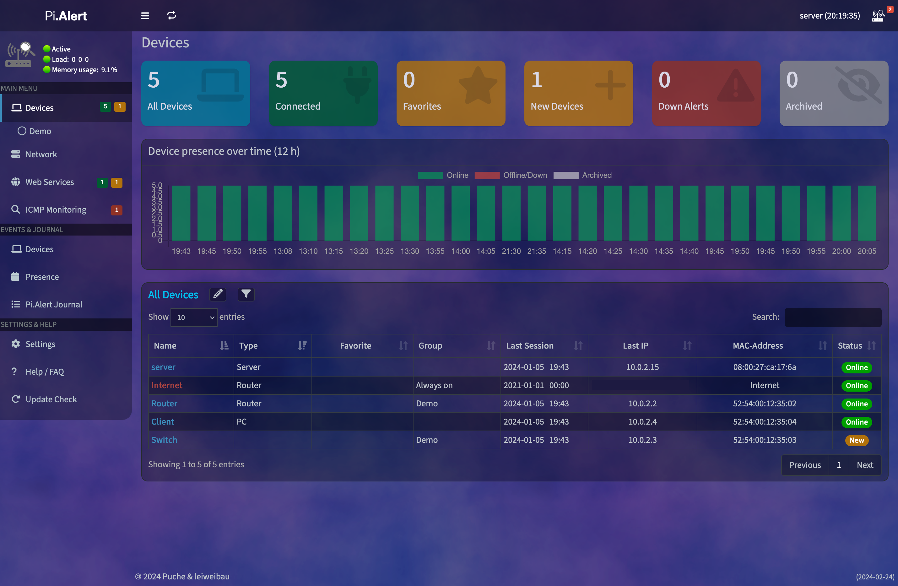Click the Next pagination button
898x586 pixels.
click(864, 465)
